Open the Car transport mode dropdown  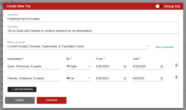[78, 78]
